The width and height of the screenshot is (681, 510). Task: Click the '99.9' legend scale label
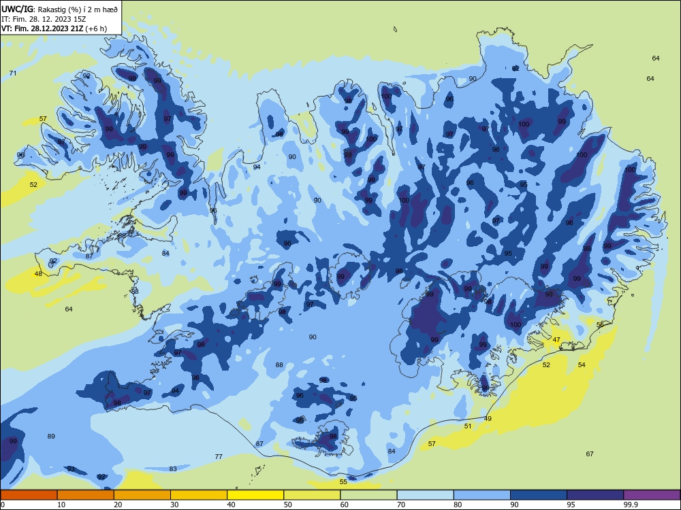coord(631,505)
